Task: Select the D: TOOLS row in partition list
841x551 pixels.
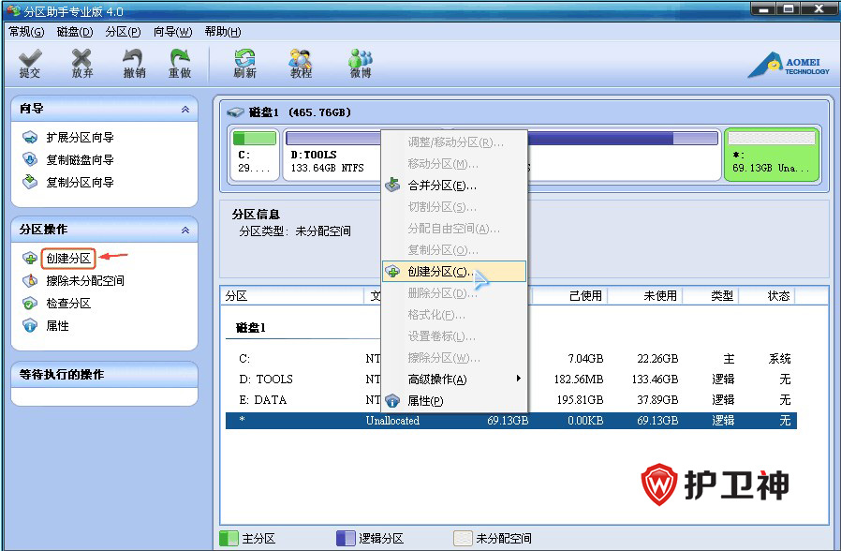Action: (x=511, y=380)
